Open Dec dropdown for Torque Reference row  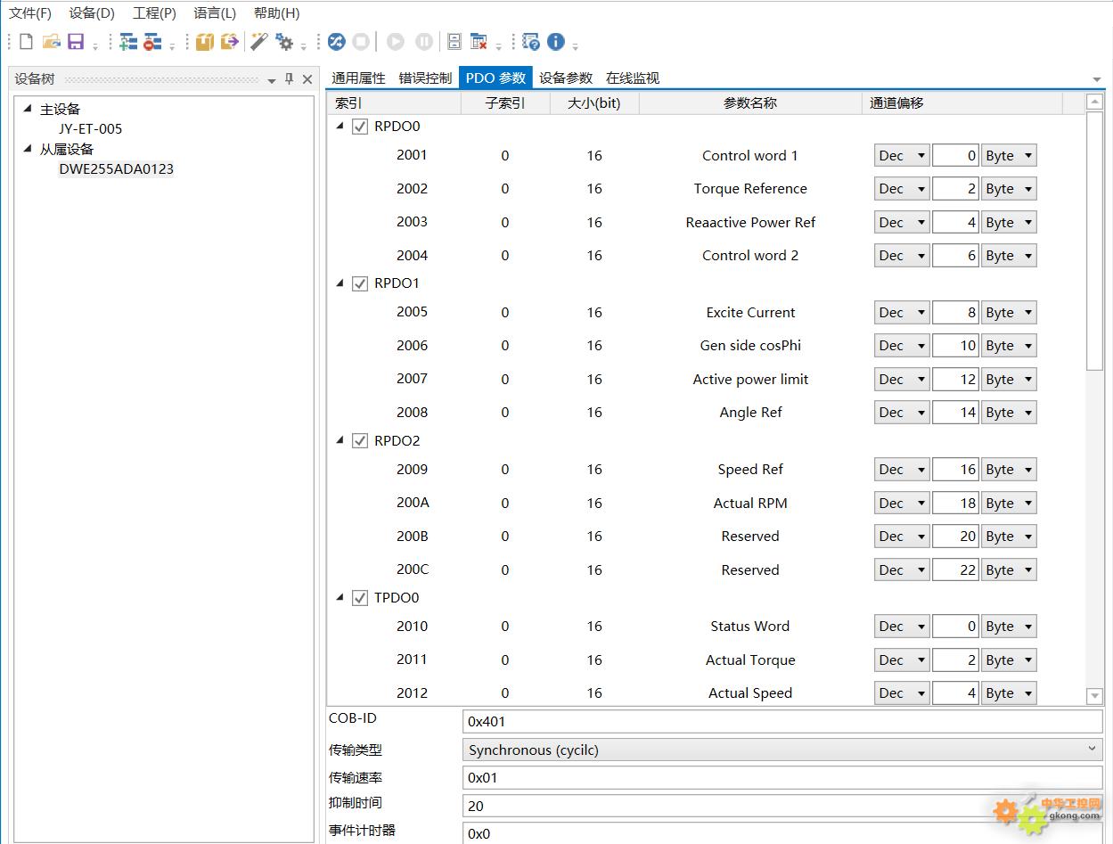[x=901, y=189]
